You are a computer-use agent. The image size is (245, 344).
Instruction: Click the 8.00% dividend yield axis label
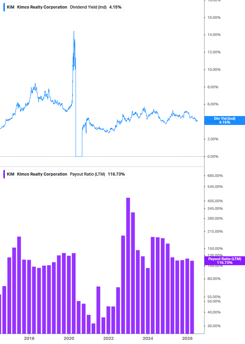[213, 87]
